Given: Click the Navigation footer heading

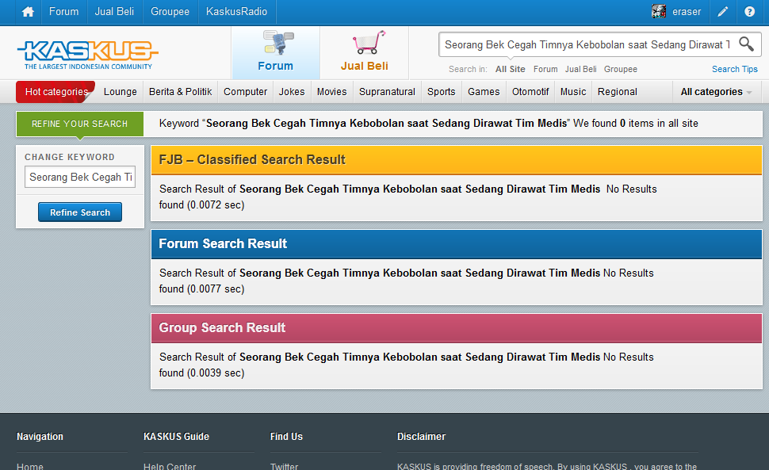Looking at the screenshot, I should pyautogui.click(x=40, y=436).
